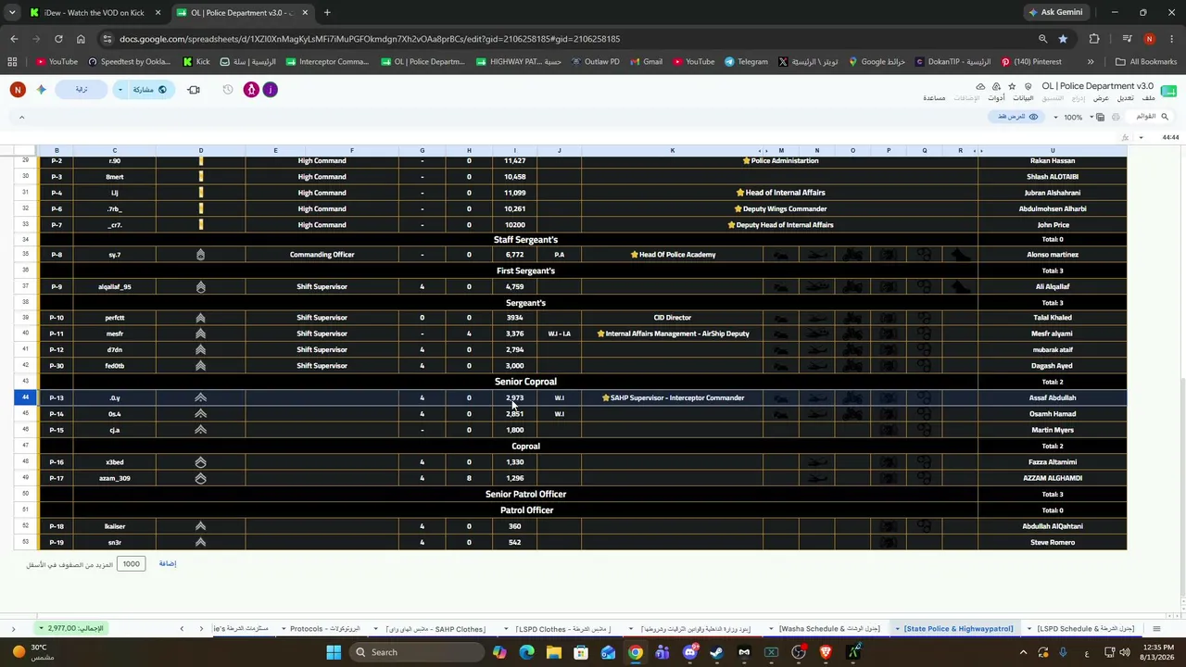Switch to LSPD Clothes sheet tab
Image resolution: width=1186 pixels, height=667 pixels.
click(563, 629)
